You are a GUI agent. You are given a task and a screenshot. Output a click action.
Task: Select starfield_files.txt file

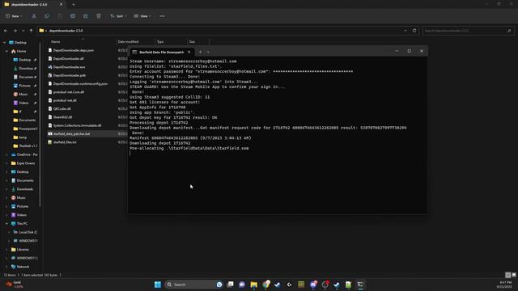tap(65, 142)
